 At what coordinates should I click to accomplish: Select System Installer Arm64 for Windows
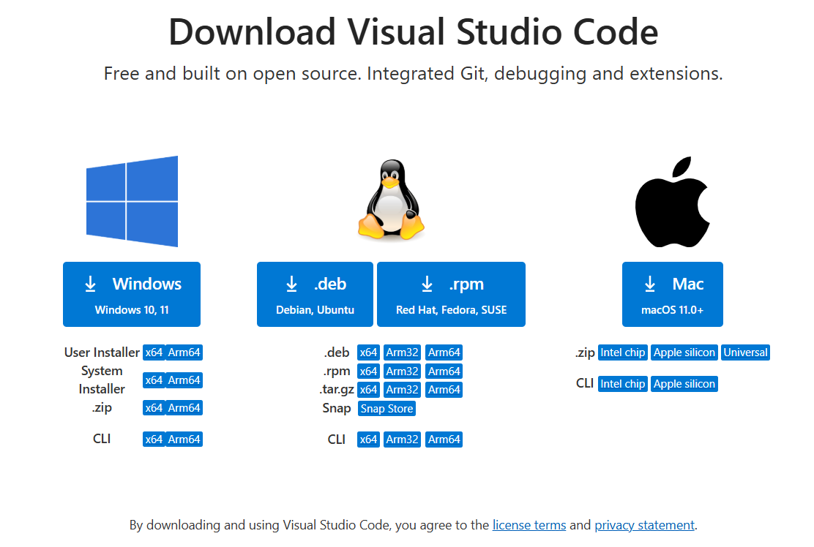184,380
